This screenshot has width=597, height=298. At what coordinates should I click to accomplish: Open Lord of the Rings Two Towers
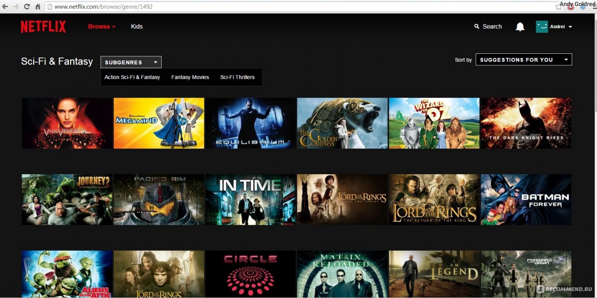pyautogui.click(x=342, y=199)
